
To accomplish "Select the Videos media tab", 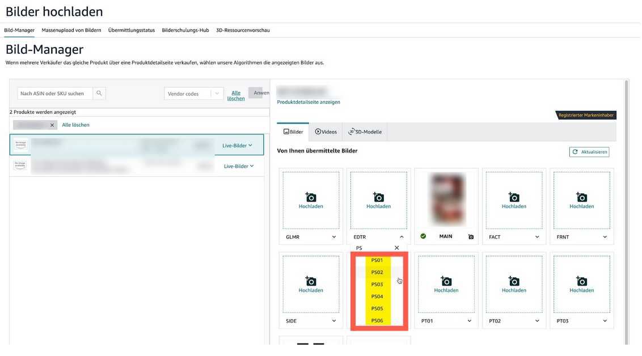I will click(326, 132).
